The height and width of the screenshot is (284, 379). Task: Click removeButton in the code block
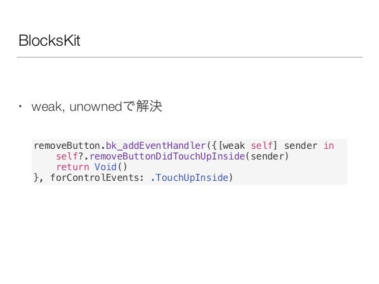pyautogui.click(x=67, y=146)
